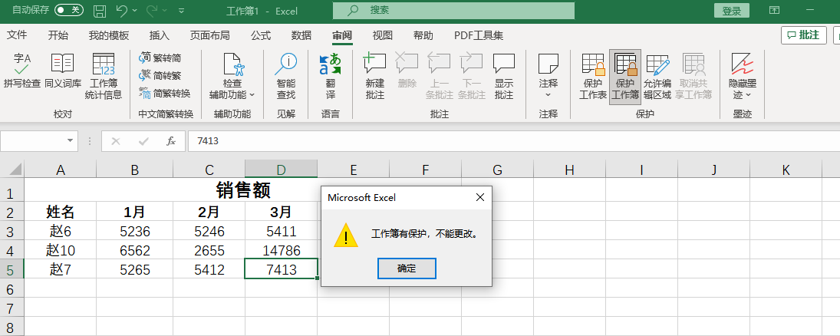Screen dimensions: 840x336
Task: Switch to the 开始 home tab
Action: coord(58,35)
